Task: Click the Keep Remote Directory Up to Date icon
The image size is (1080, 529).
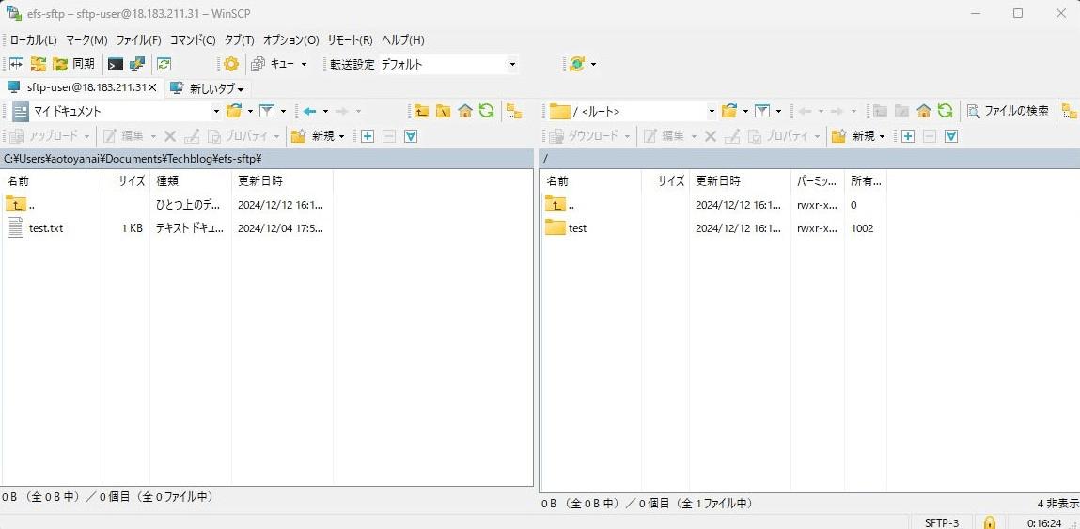Action: [164, 64]
